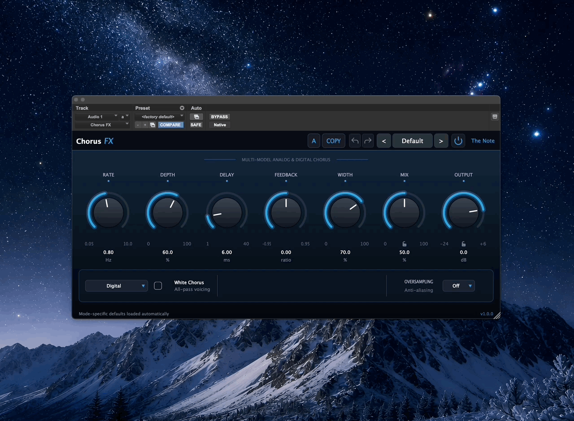The image size is (574, 421).
Task: Toggle the SAFE automation button
Action: 196,125
